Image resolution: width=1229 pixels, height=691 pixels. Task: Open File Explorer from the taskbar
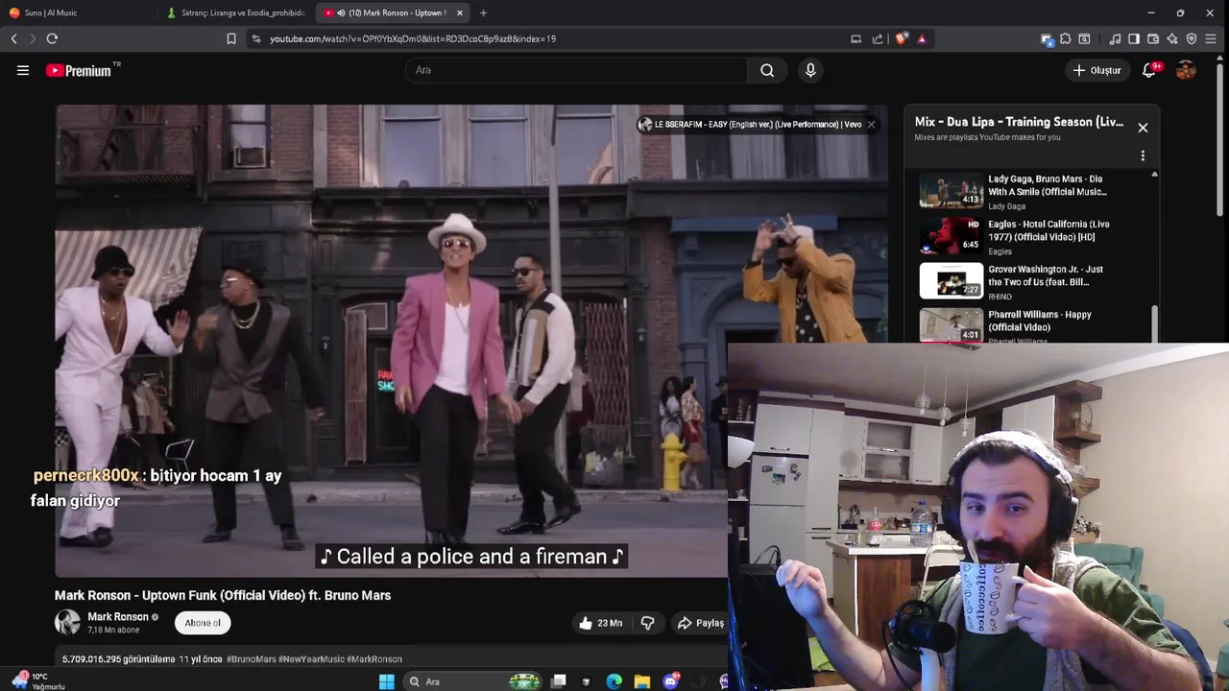(642, 681)
